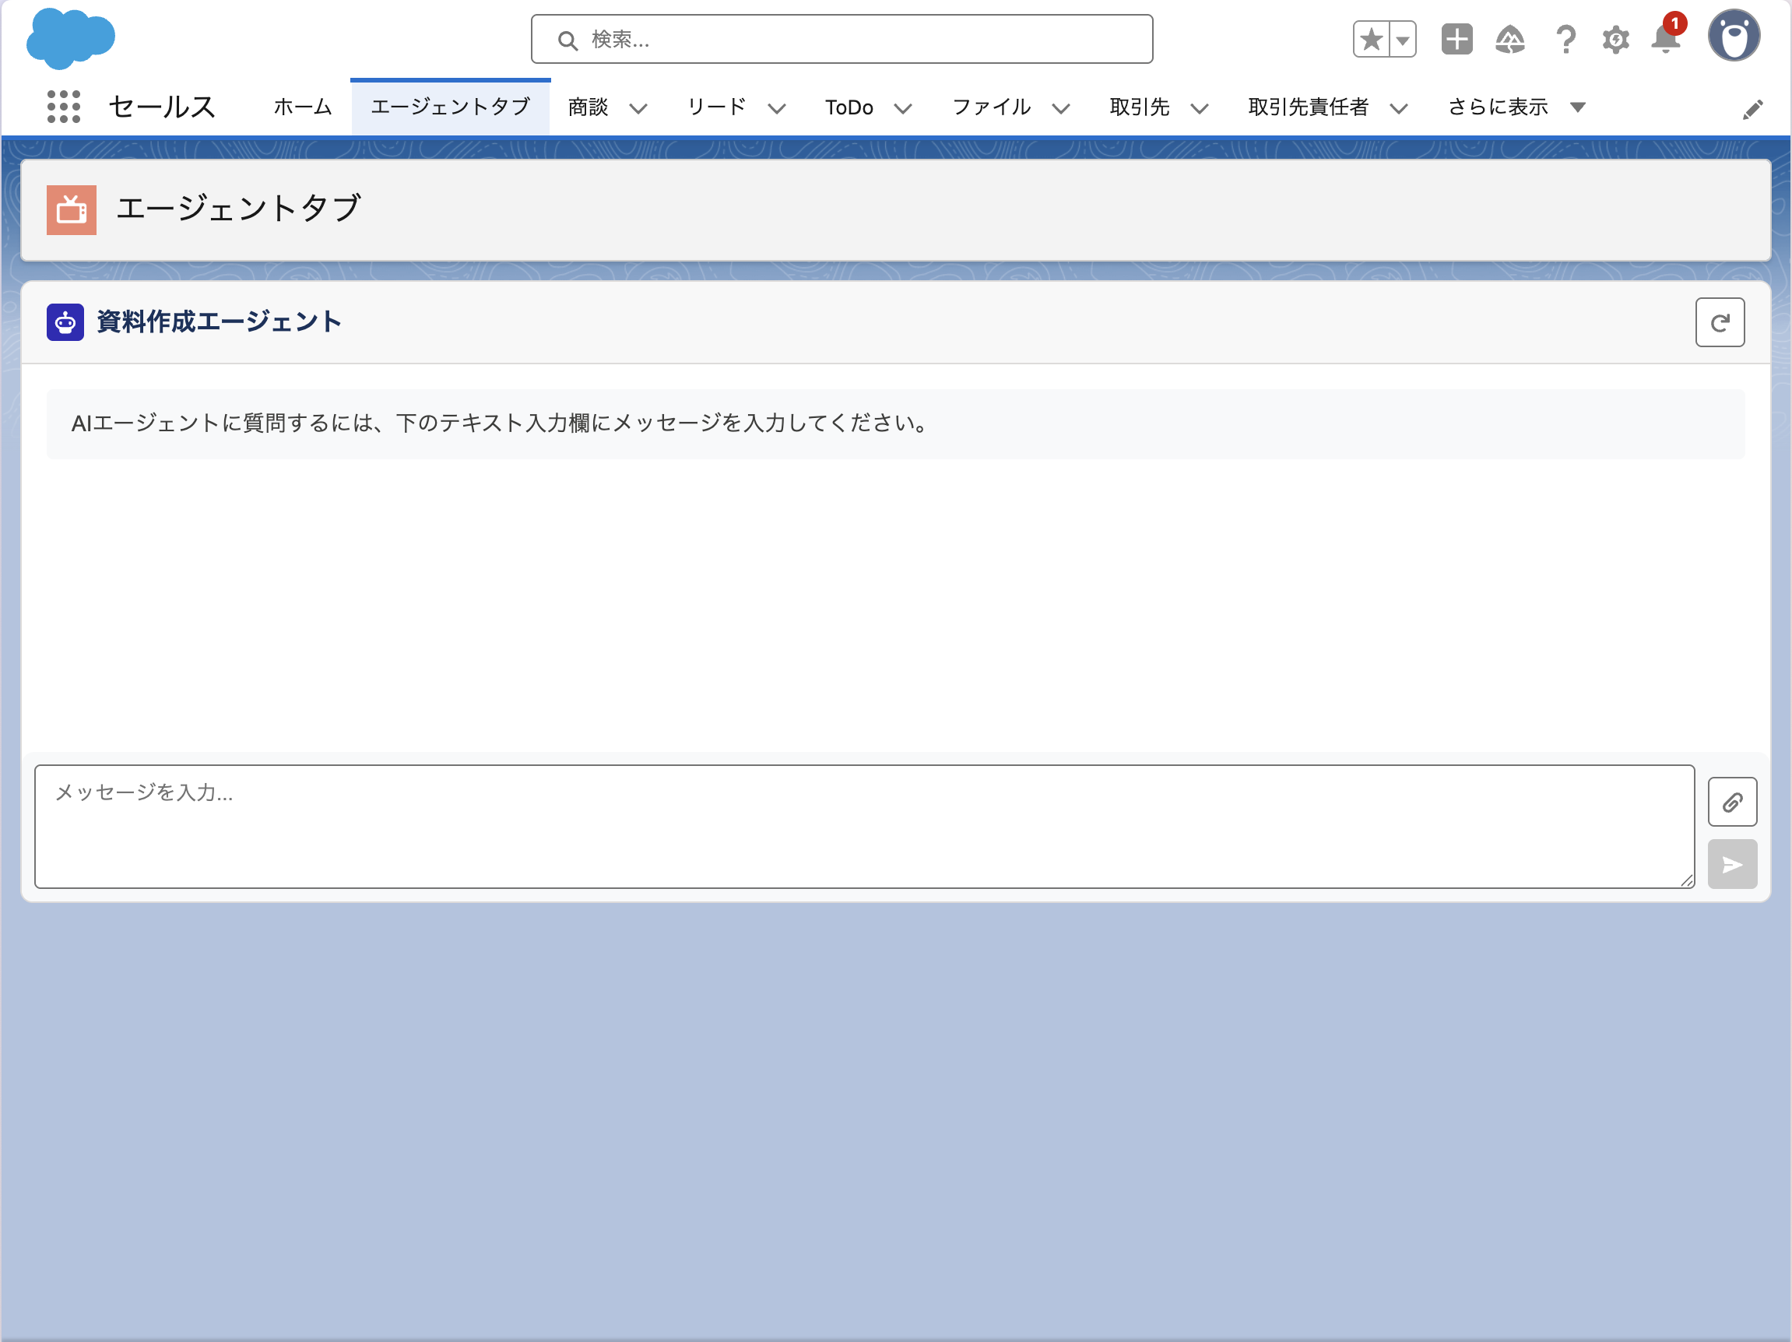This screenshot has height=1342, width=1792.
Task: Click the refresh conversation button
Action: [x=1719, y=322]
